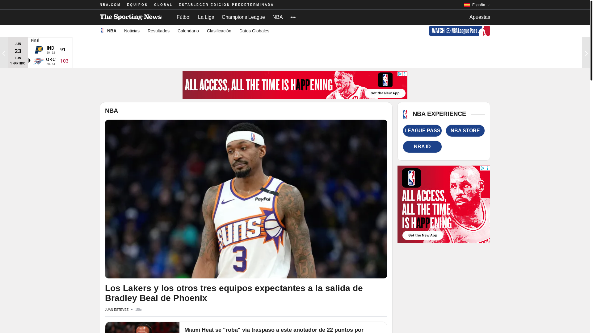593x333 pixels.
Task: Open The Sporting News home logo
Action: click(x=130, y=17)
